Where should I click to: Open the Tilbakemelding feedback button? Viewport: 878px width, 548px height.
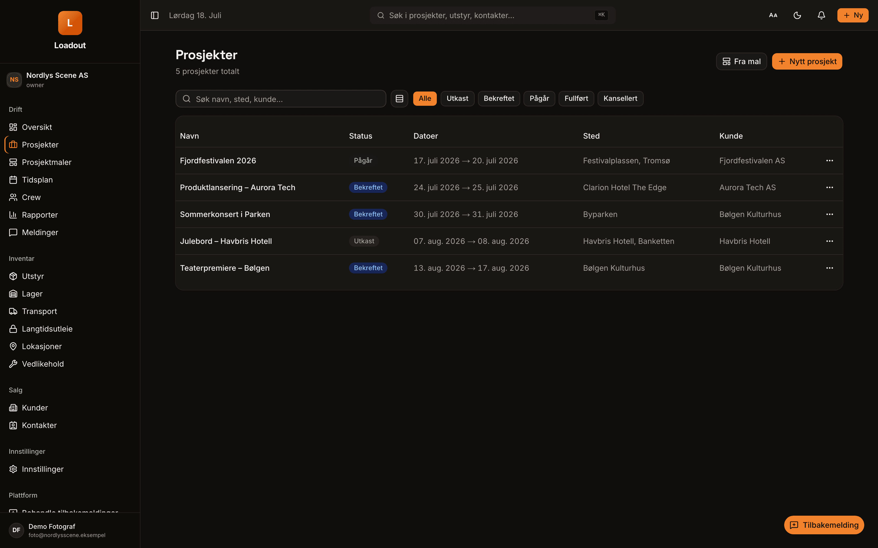pyautogui.click(x=824, y=525)
